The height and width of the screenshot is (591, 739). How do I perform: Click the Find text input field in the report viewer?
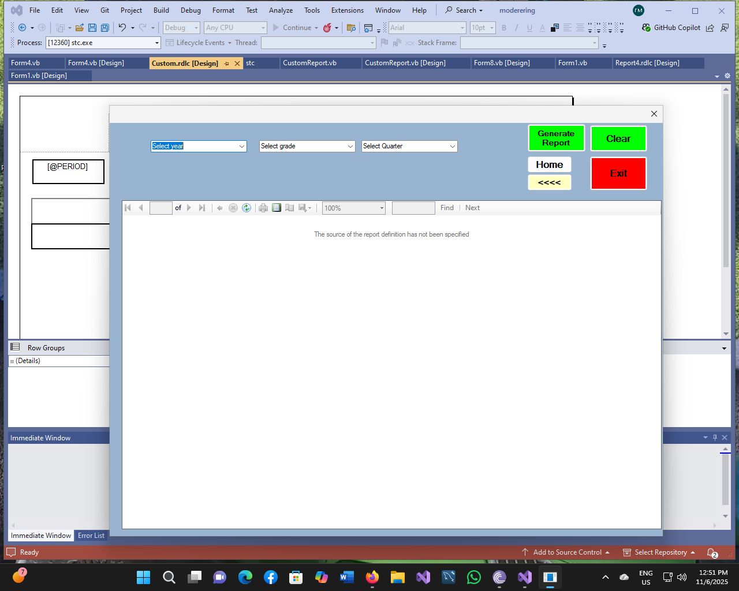413,208
